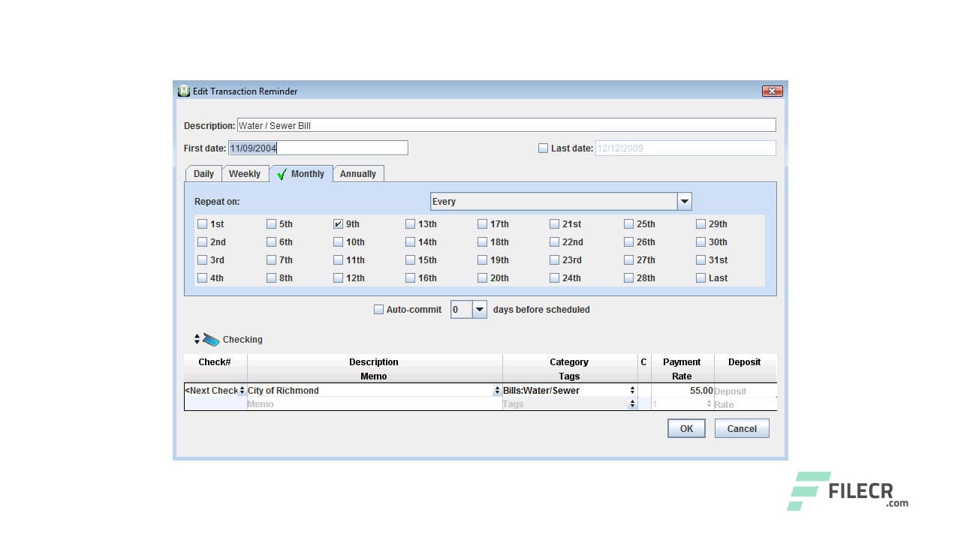The width and height of the screenshot is (961, 540).
Task: Click the Moneydance app icon in title bar
Action: [x=184, y=91]
